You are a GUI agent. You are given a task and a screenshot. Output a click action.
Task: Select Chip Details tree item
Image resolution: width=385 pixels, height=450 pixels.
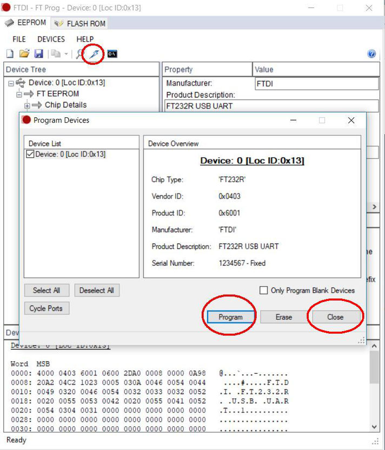coord(65,105)
